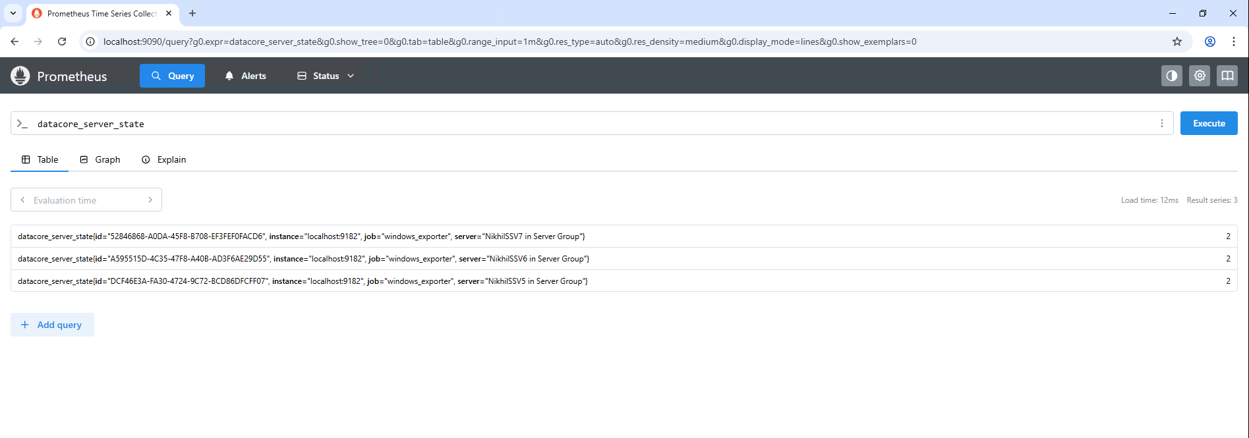Open the tab search dropdown

tap(13, 13)
